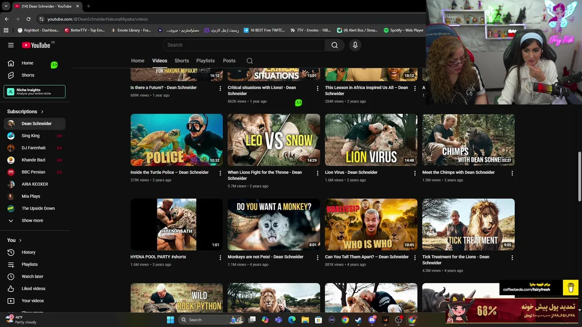Play the turtle POLICE thumbnail
582x327 pixels.
click(x=176, y=140)
